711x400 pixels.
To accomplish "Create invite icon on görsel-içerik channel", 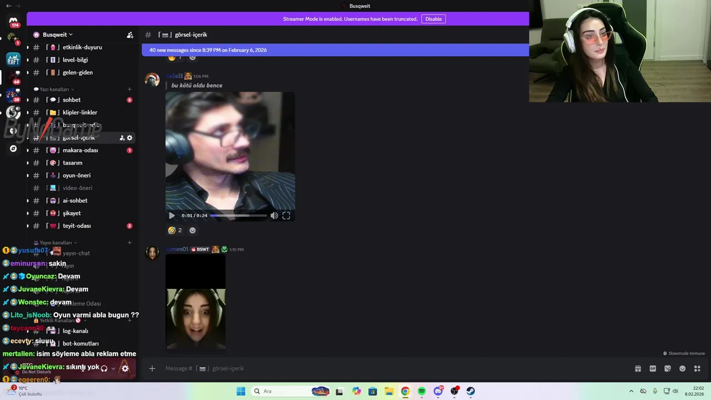I will [122, 138].
